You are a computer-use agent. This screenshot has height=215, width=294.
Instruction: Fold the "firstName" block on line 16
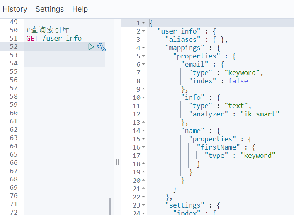coord(143,147)
